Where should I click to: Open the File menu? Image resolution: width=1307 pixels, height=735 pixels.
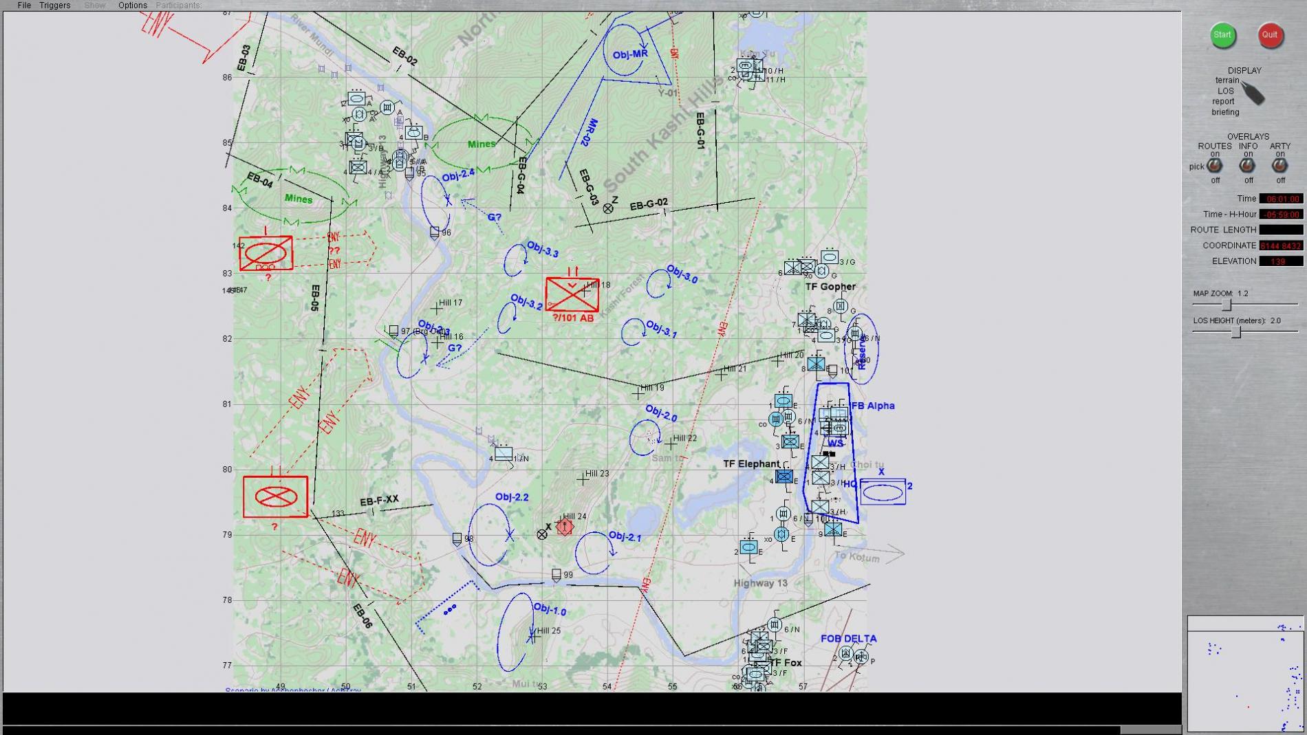pyautogui.click(x=24, y=6)
